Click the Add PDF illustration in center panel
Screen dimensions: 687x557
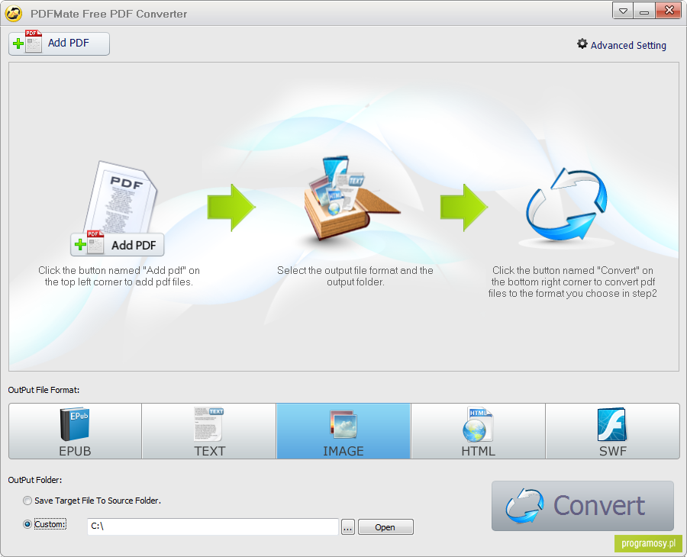pos(118,208)
